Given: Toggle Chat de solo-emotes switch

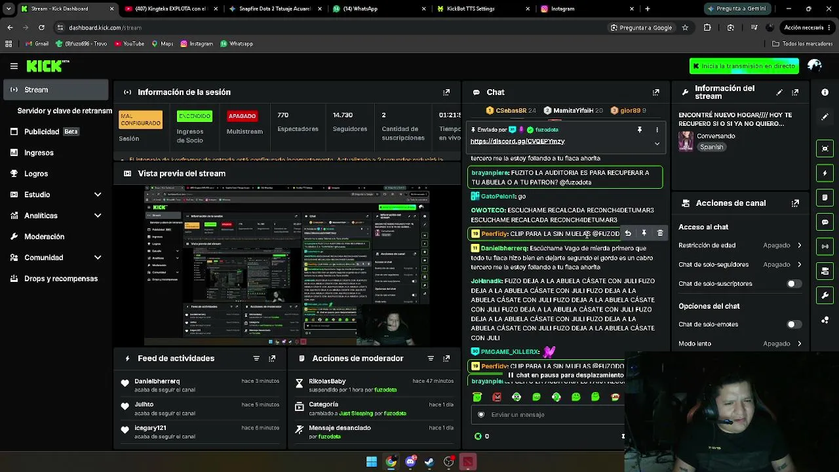Looking at the screenshot, I should [x=793, y=324].
